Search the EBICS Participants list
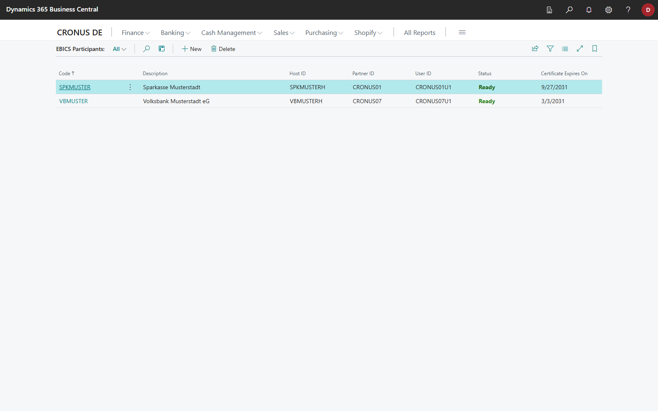Viewport: 658px width, 411px height. [146, 49]
